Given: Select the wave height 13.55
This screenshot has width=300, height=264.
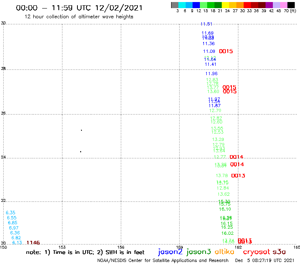Looking at the screenshot, I should click(217, 128).
